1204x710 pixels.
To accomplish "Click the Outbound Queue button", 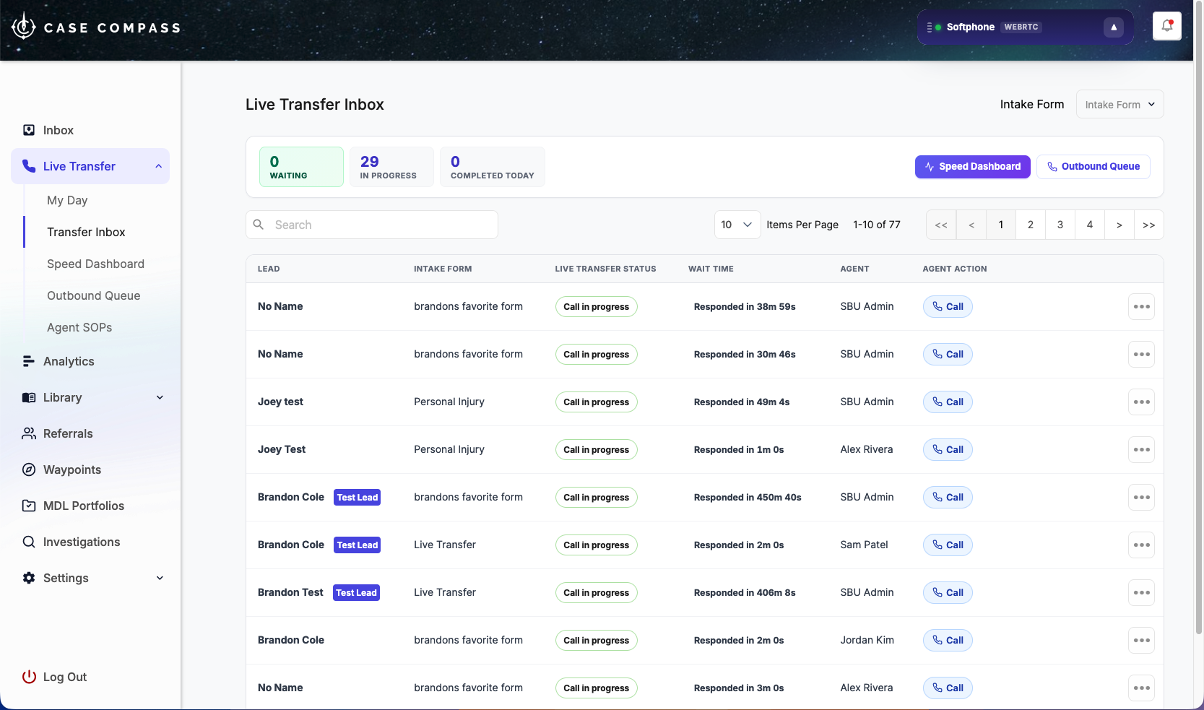I will [x=1093, y=166].
